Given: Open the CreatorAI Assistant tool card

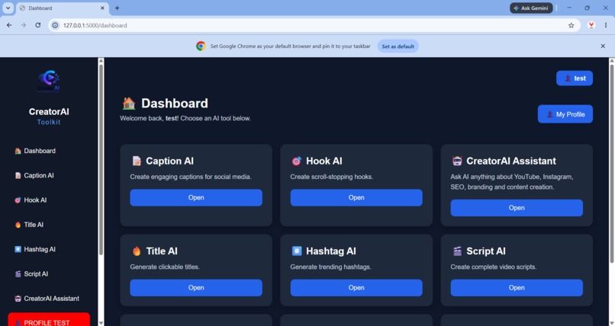Looking at the screenshot, I should 517,208.
